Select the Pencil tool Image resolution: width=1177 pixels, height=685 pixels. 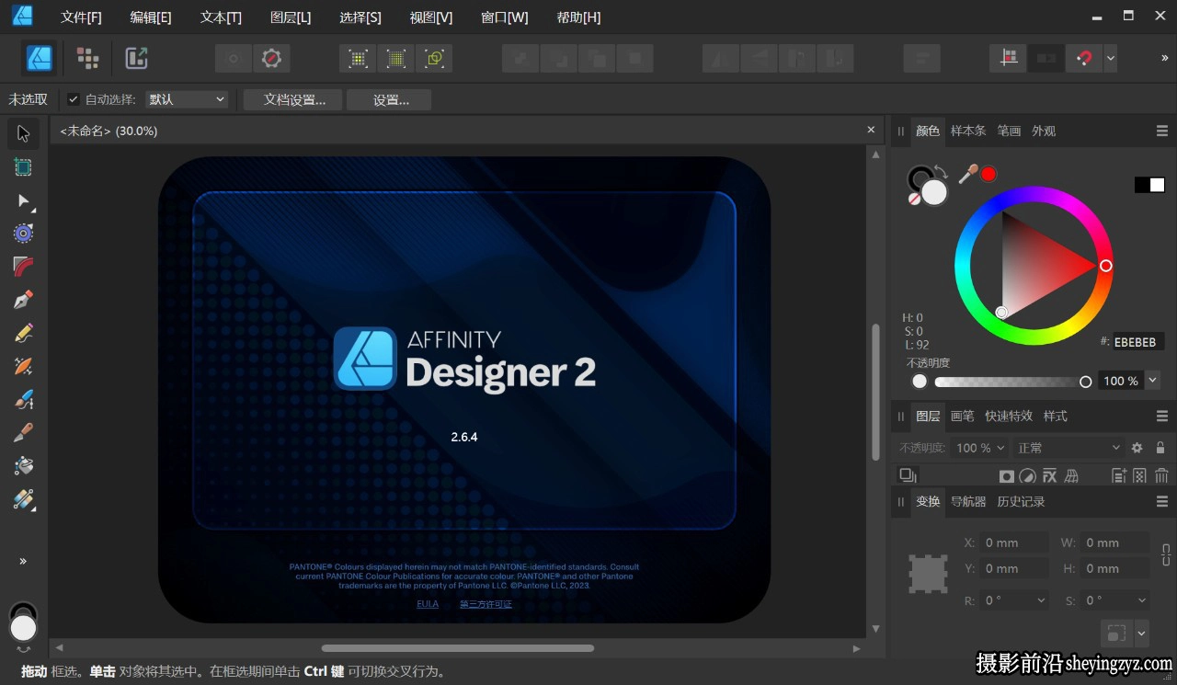point(23,333)
